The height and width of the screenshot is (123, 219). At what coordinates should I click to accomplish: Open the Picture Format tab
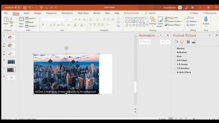(131, 13)
